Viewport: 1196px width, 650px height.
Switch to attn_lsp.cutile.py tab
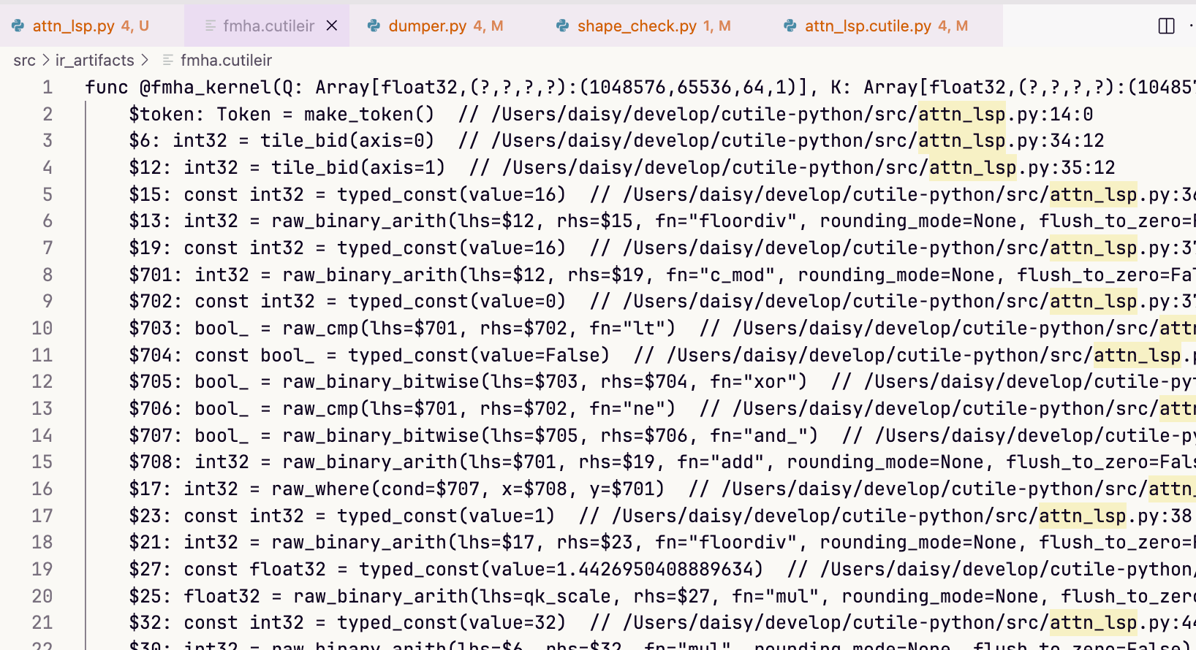(x=867, y=26)
